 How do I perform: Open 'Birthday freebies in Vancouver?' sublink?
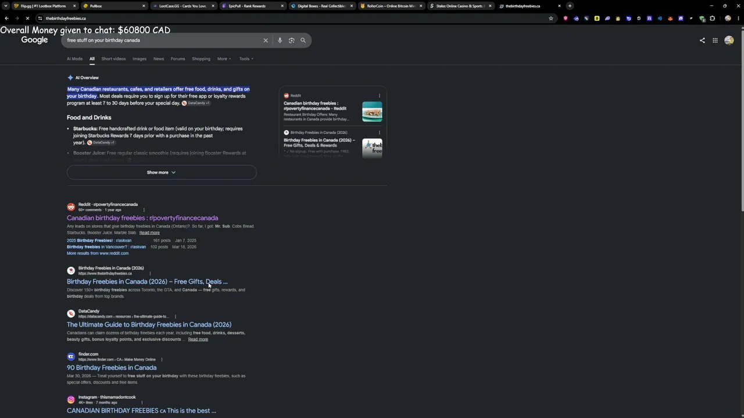tap(106, 247)
